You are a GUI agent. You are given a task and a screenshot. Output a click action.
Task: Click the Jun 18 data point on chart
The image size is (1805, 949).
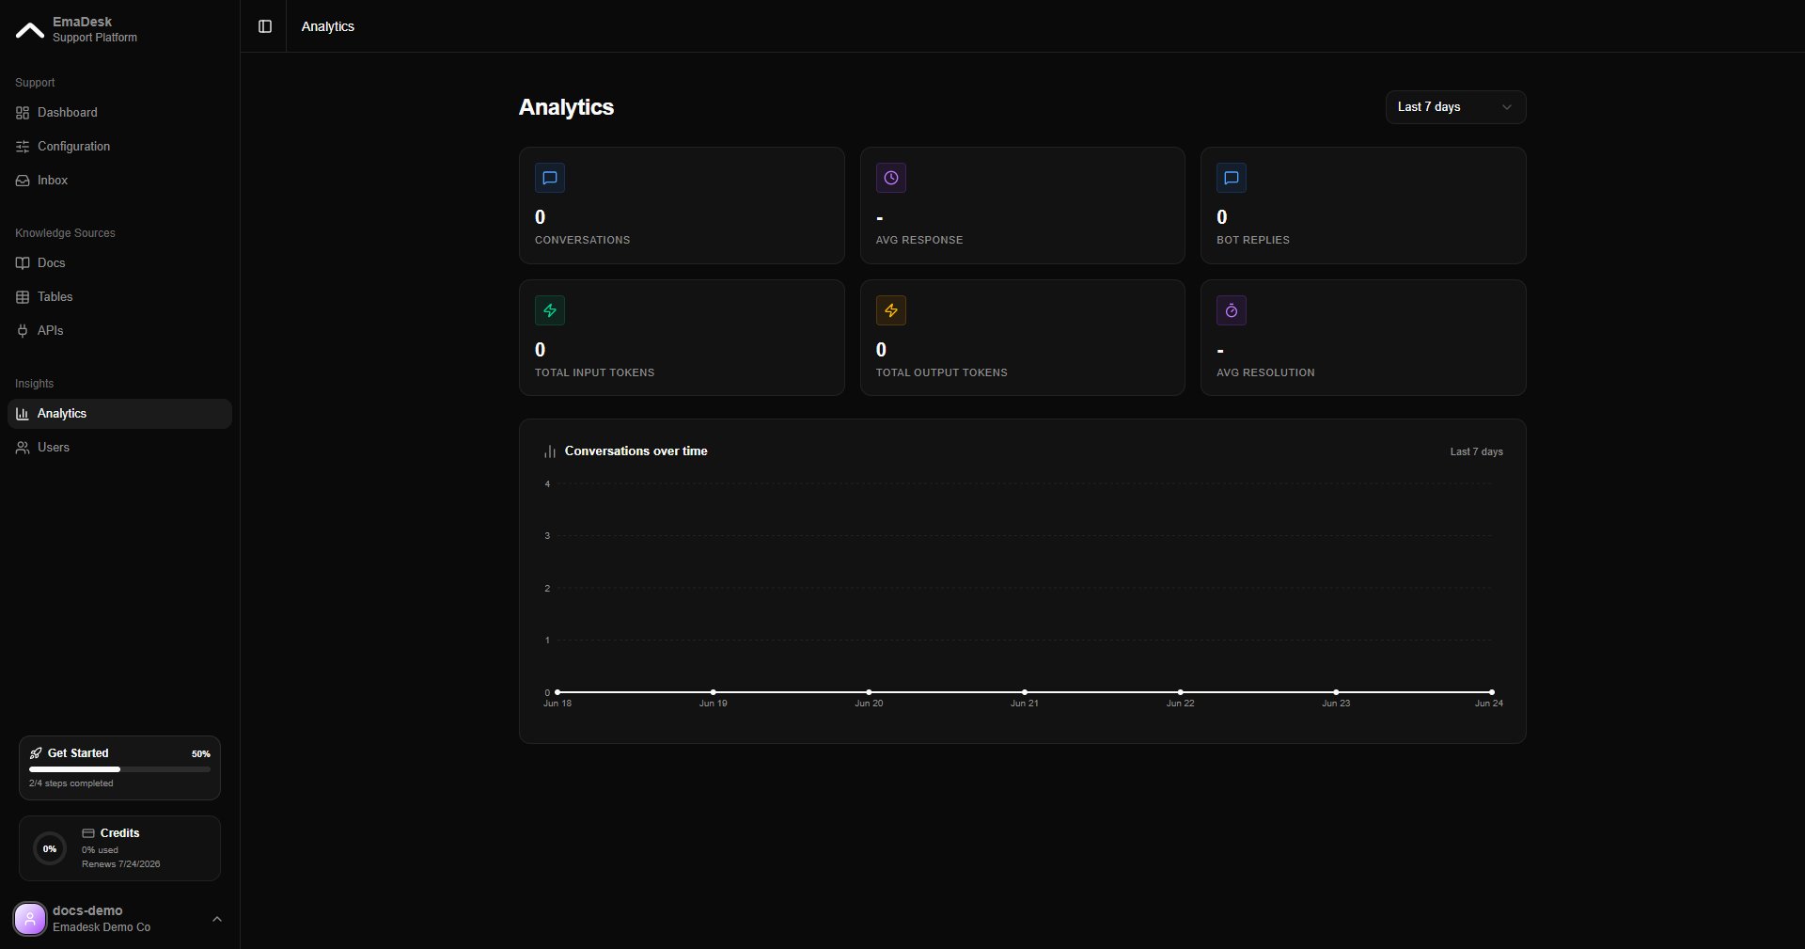tap(557, 692)
